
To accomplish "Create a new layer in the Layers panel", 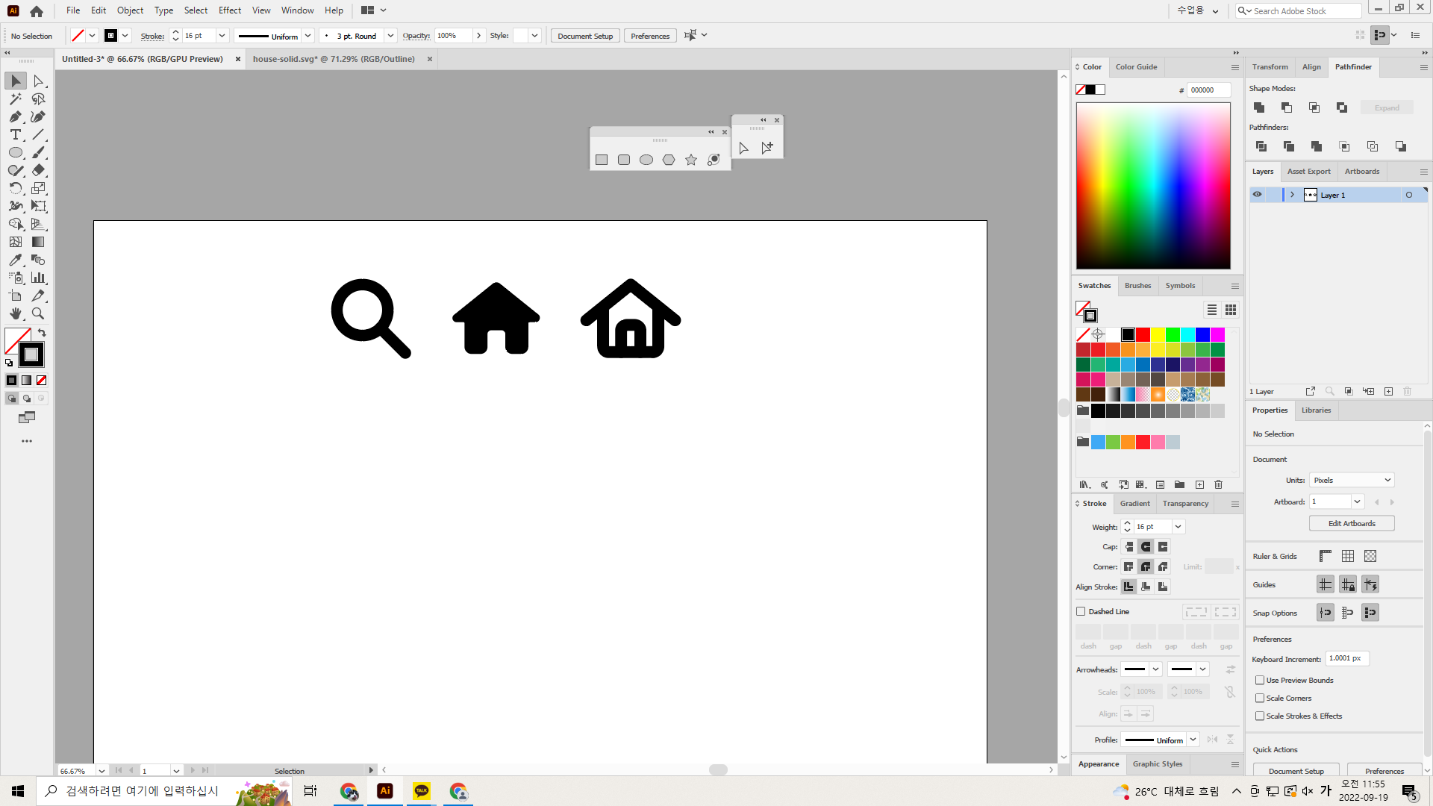I will (x=1389, y=391).
